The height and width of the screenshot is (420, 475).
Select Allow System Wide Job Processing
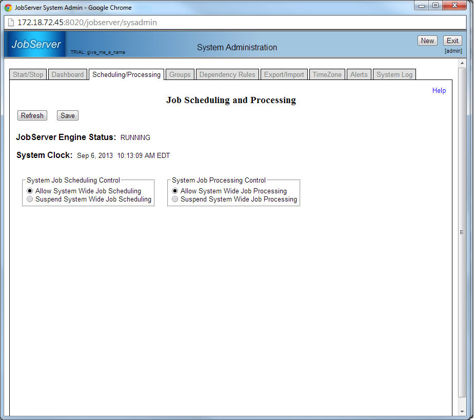click(x=175, y=191)
